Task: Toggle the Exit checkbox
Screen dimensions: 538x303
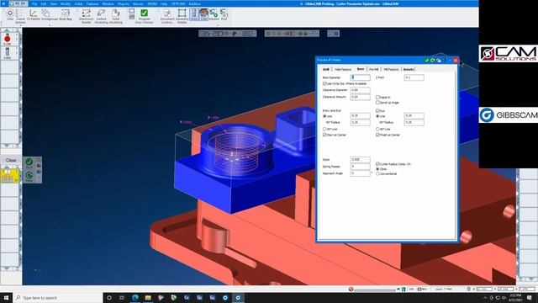Action: point(377,110)
